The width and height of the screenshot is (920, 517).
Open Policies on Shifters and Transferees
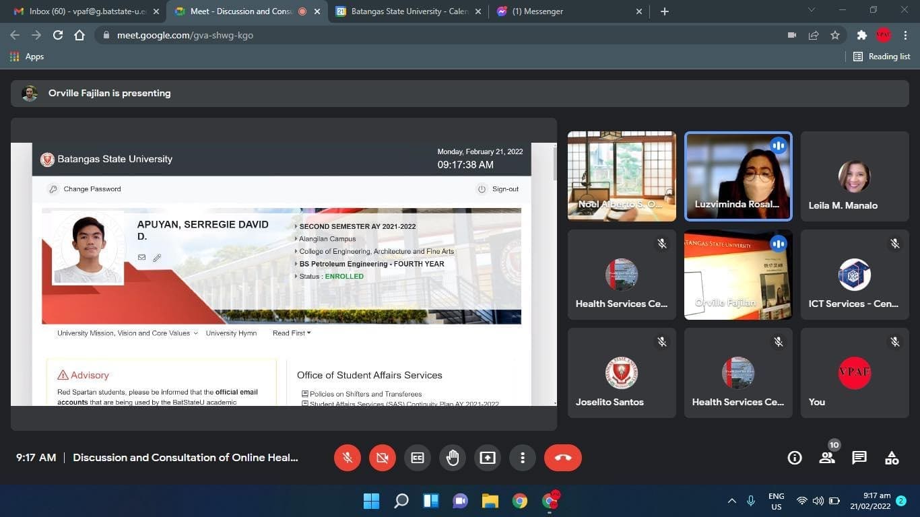(x=366, y=394)
